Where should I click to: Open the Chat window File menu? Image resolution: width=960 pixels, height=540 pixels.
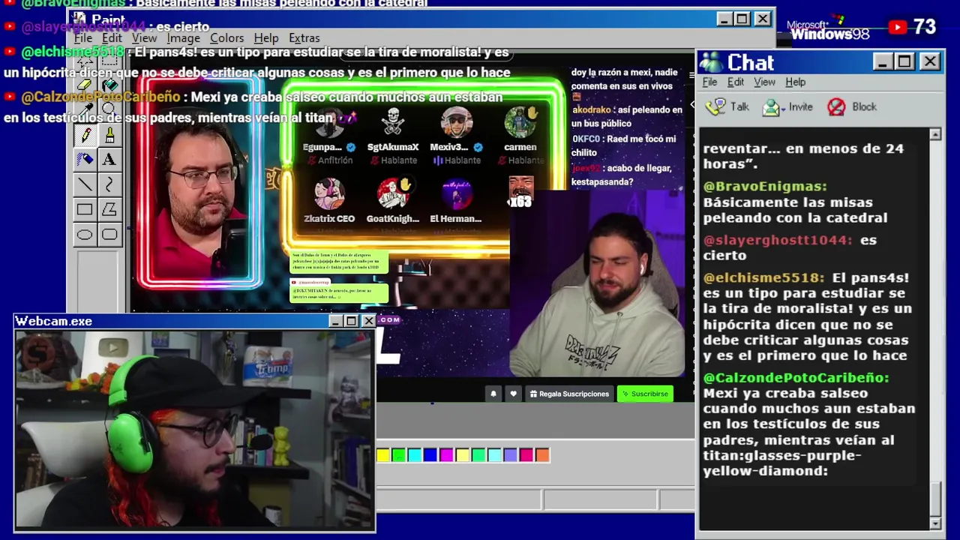709,82
